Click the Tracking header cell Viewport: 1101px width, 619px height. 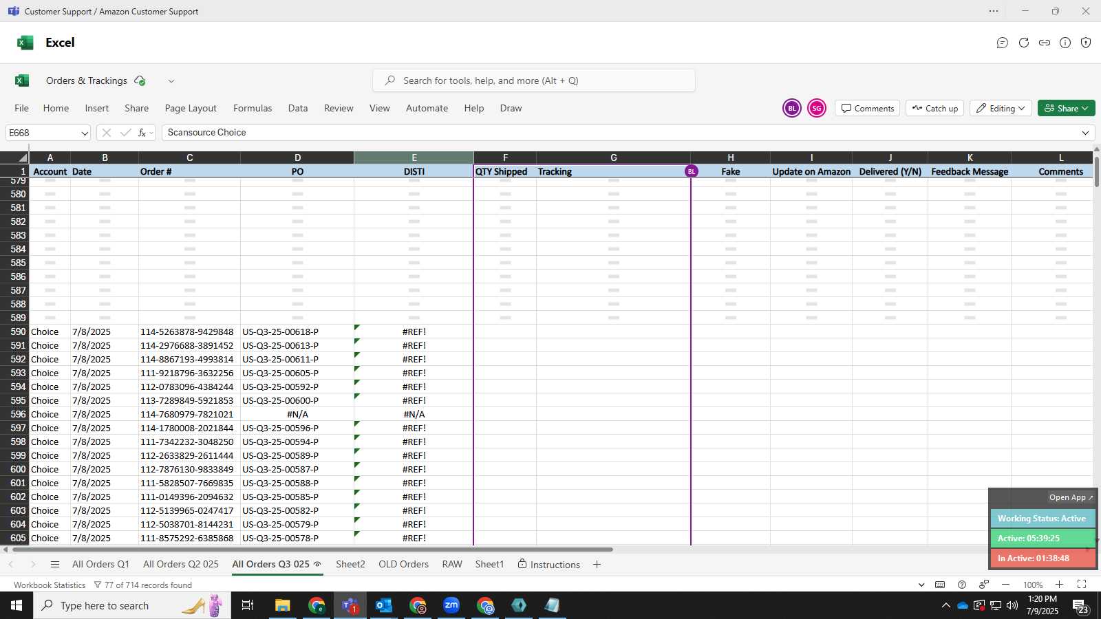(613, 171)
